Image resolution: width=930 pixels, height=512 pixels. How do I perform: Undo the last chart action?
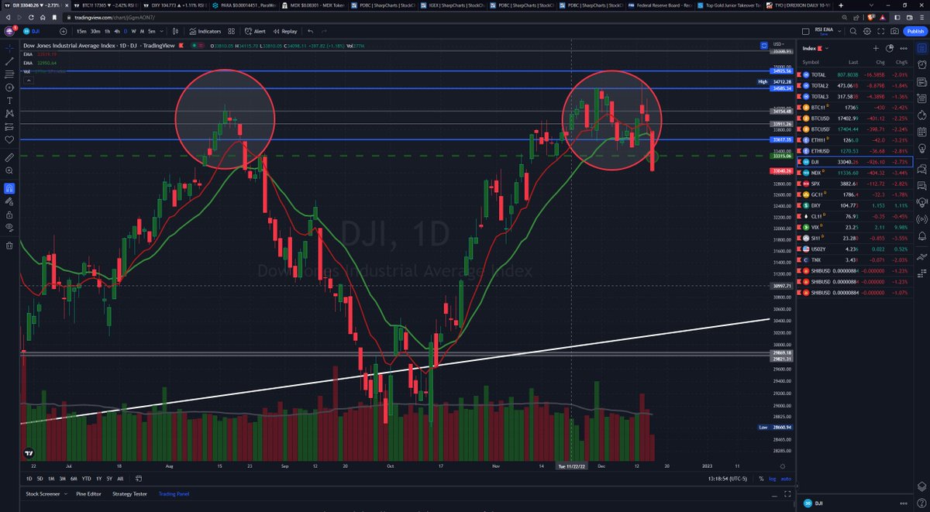click(x=310, y=31)
